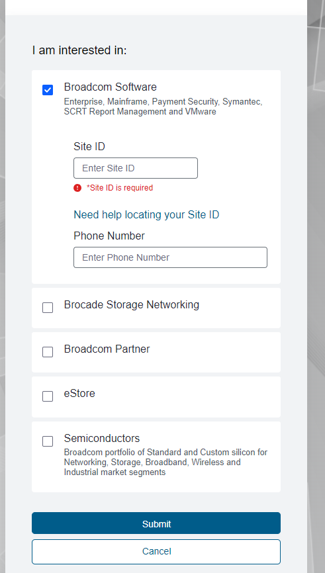
Task: Click the Semiconductors portfolio description text
Action: pyautogui.click(x=165, y=463)
